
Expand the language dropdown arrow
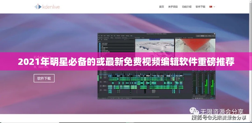(214, 6)
